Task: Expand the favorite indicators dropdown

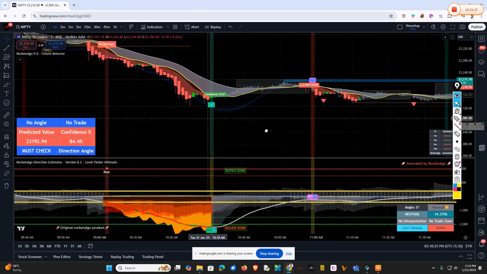Action: click(x=168, y=27)
